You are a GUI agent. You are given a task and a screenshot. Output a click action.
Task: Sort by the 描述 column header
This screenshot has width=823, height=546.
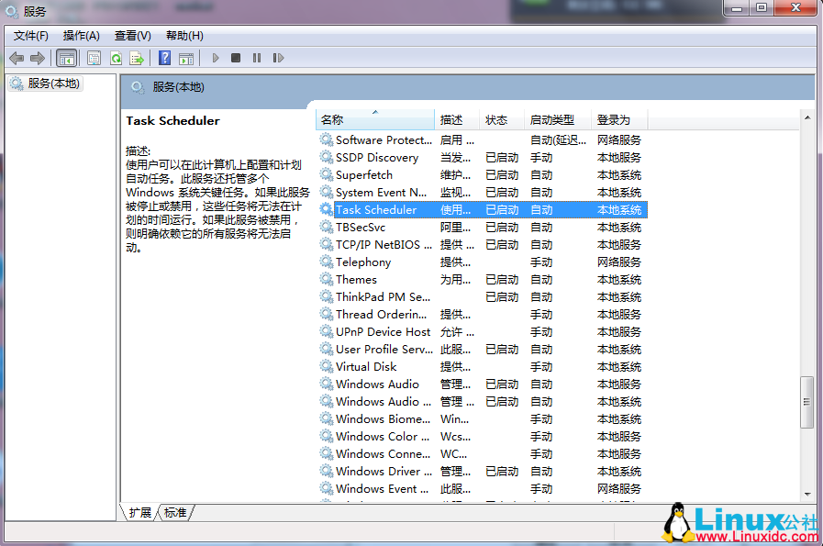pyautogui.click(x=457, y=119)
